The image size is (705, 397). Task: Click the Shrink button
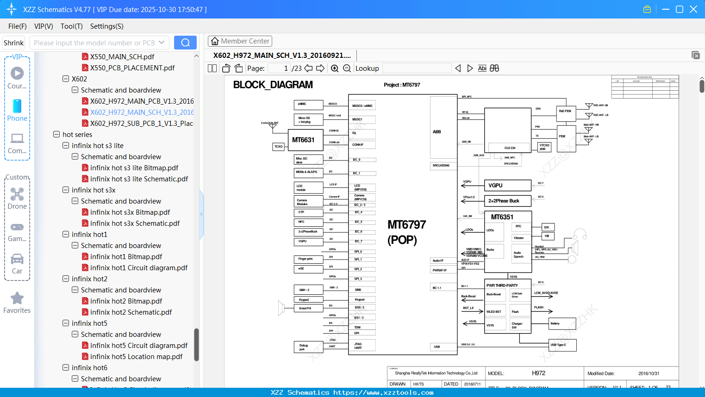tap(13, 43)
